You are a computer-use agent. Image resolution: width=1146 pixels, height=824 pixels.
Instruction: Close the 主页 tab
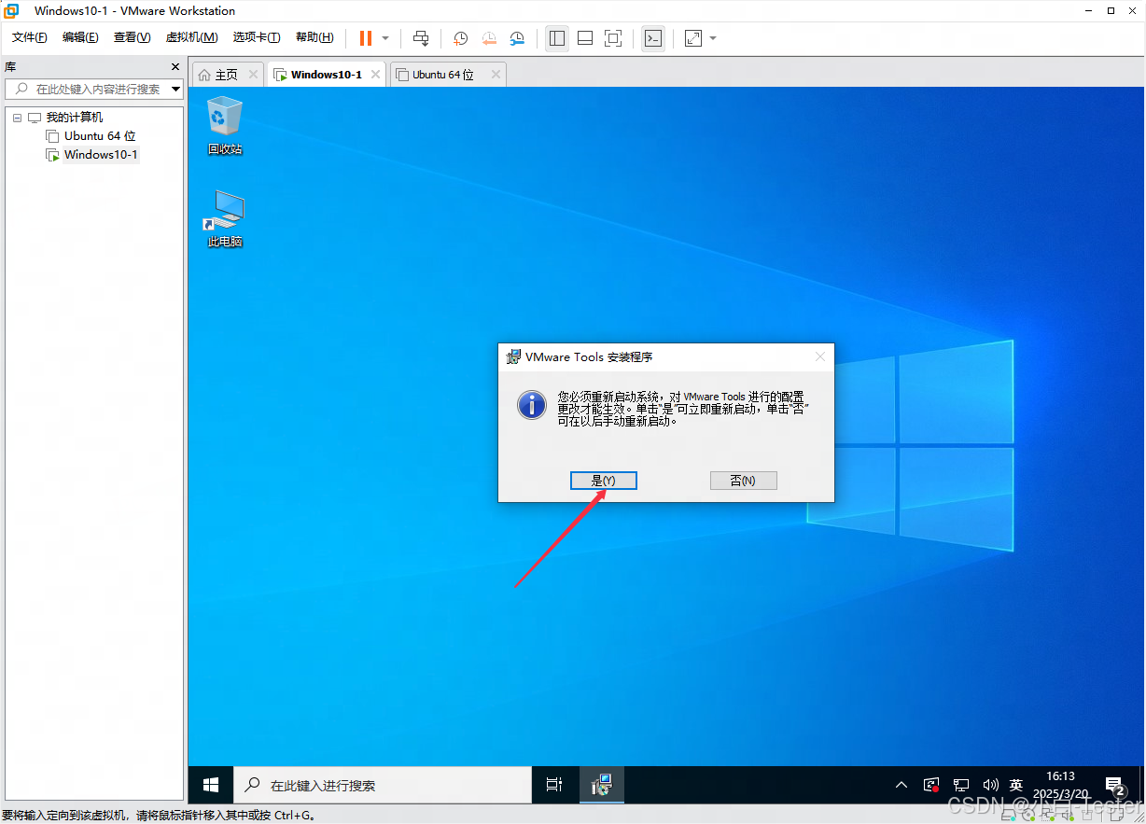click(x=253, y=75)
